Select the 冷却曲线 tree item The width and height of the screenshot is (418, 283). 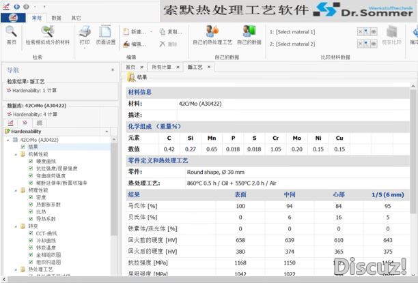(46, 241)
